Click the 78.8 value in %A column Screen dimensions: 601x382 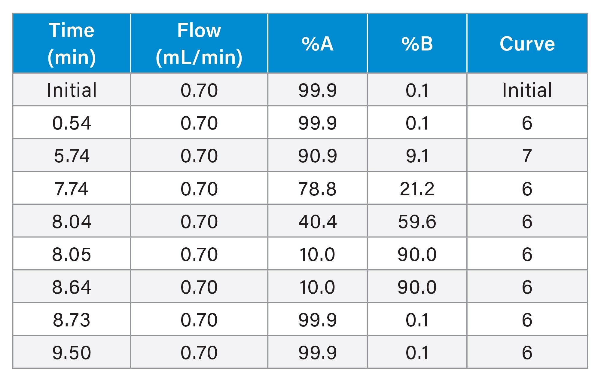pyautogui.click(x=317, y=189)
